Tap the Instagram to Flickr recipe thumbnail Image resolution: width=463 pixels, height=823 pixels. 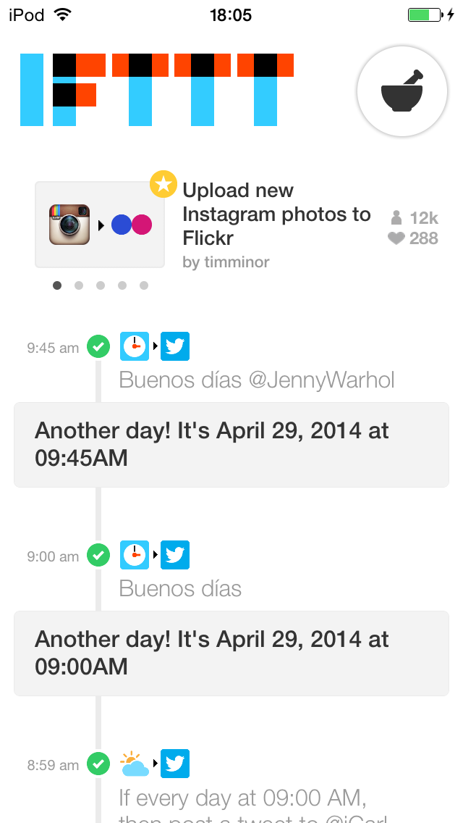[100, 225]
